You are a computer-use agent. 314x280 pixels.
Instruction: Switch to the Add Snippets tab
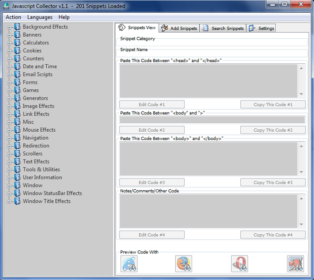179,28
